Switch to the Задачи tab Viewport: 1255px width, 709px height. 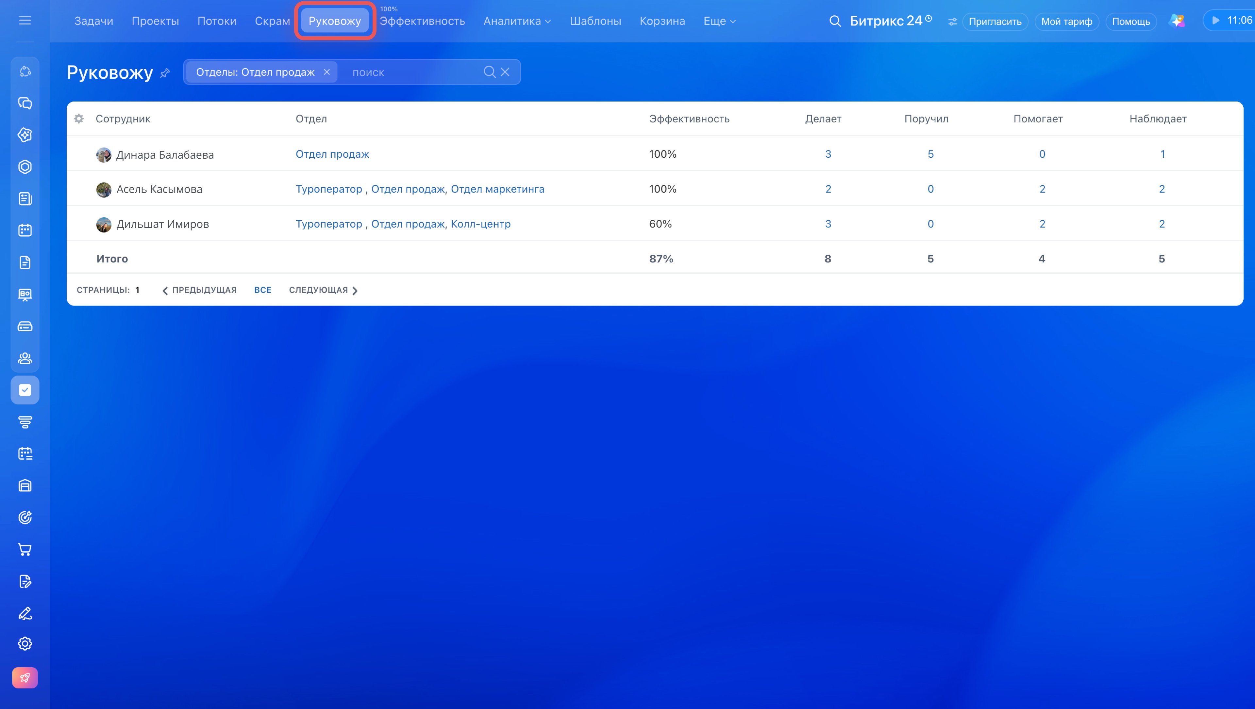[x=93, y=21]
